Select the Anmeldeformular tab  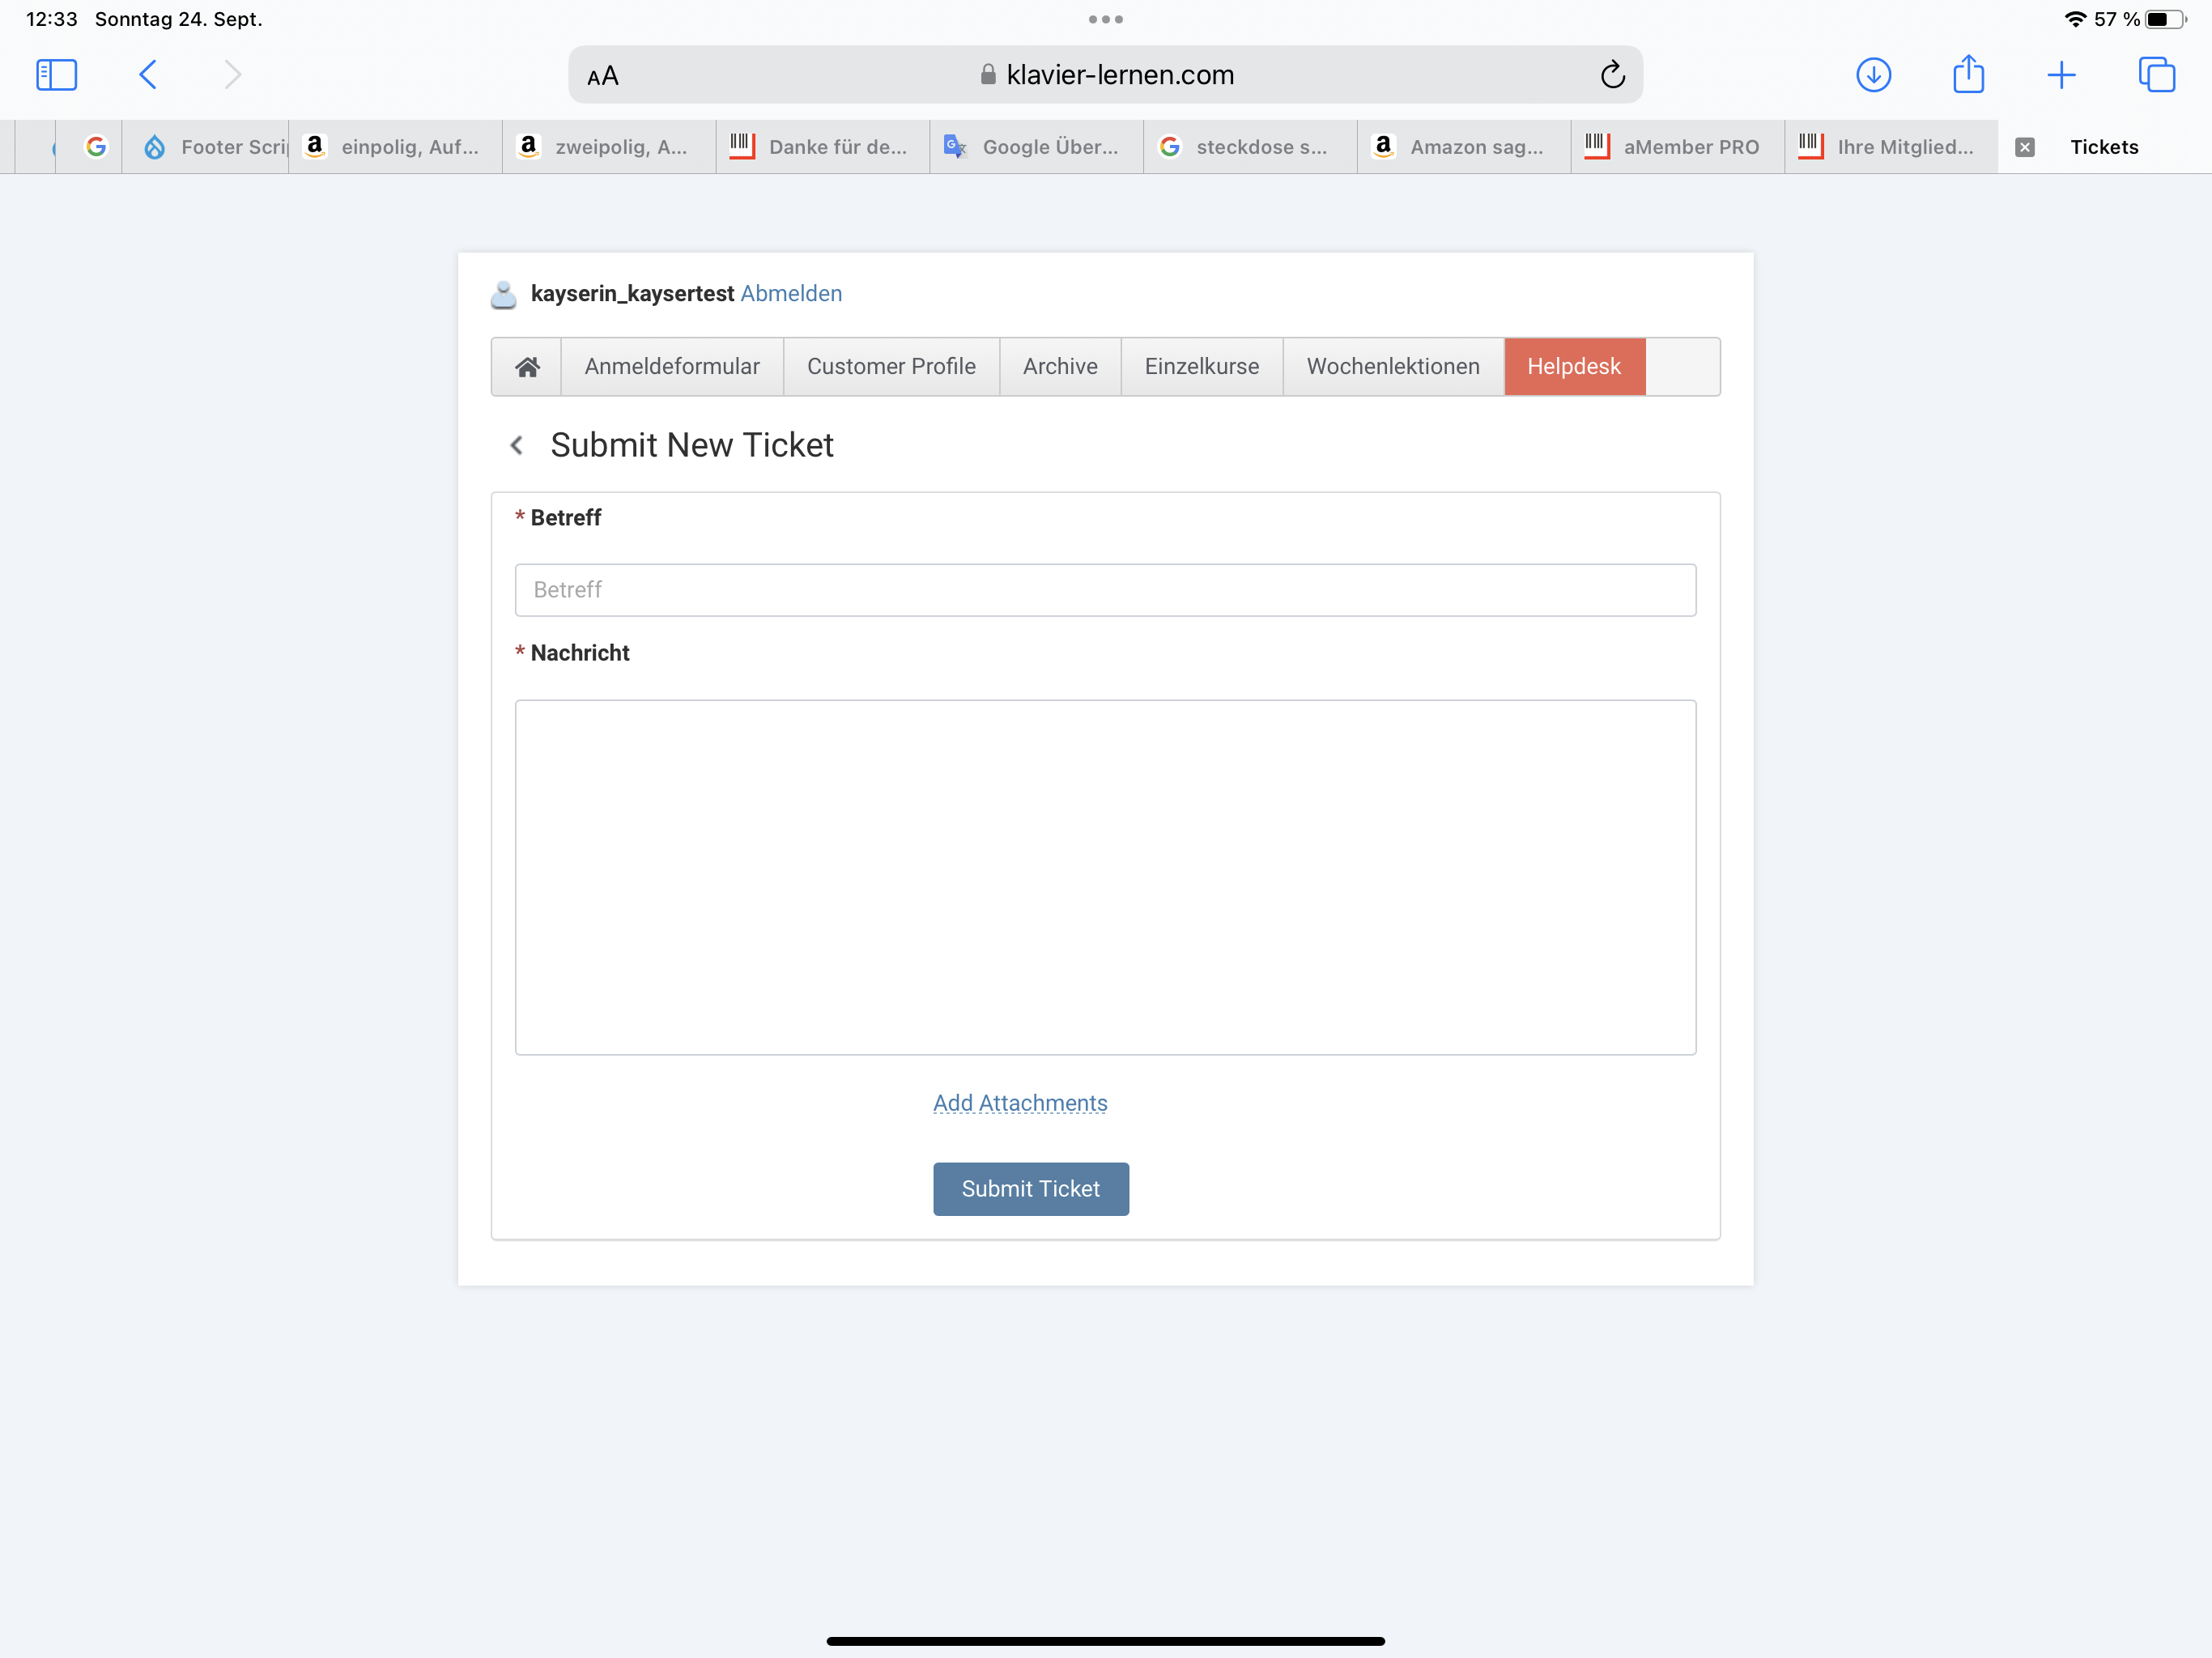click(x=672, y=366)
